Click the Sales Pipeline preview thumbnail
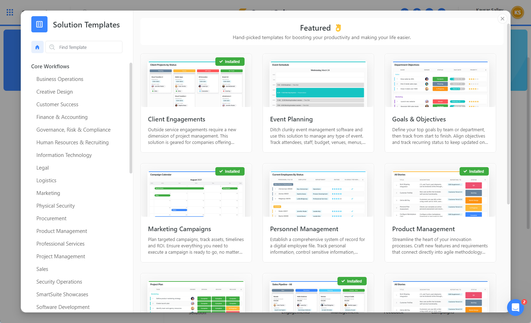This screenshot has width=531, height=323. [318, 297]
